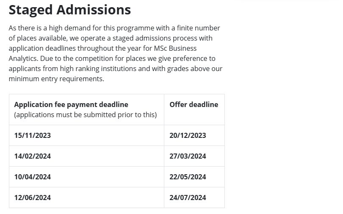Click the phrase minimum entry requirements
This screenshot has width=343, height=214.
pos(56,79)
